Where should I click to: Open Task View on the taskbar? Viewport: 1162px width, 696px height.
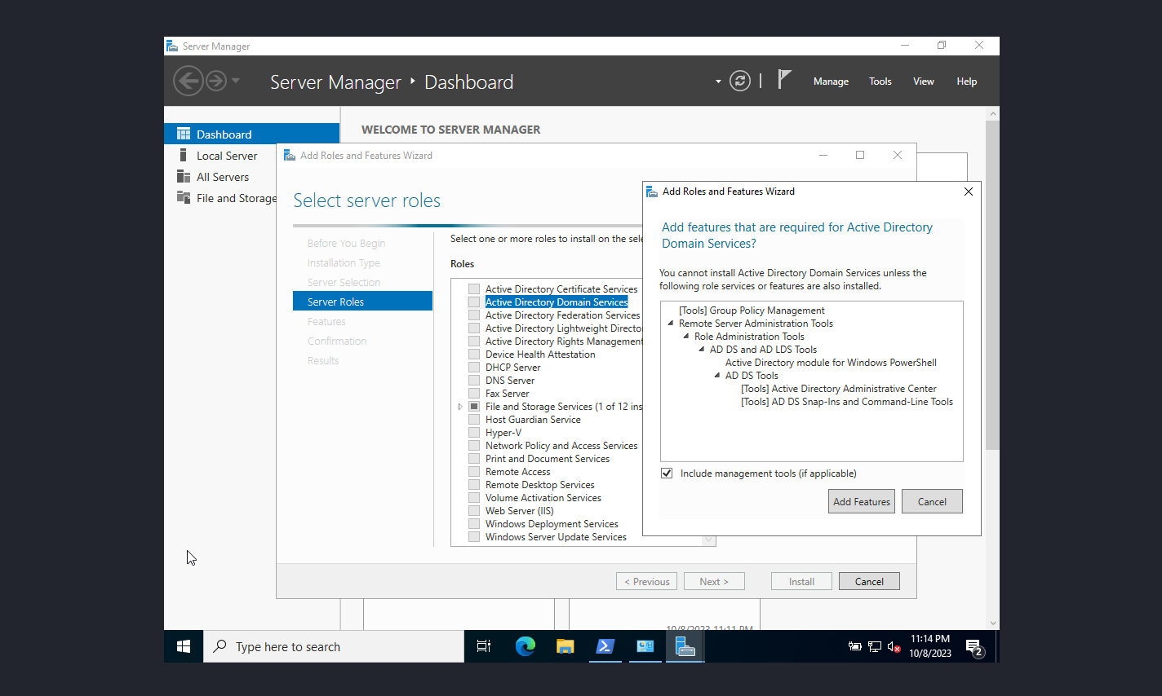point(484,646)
